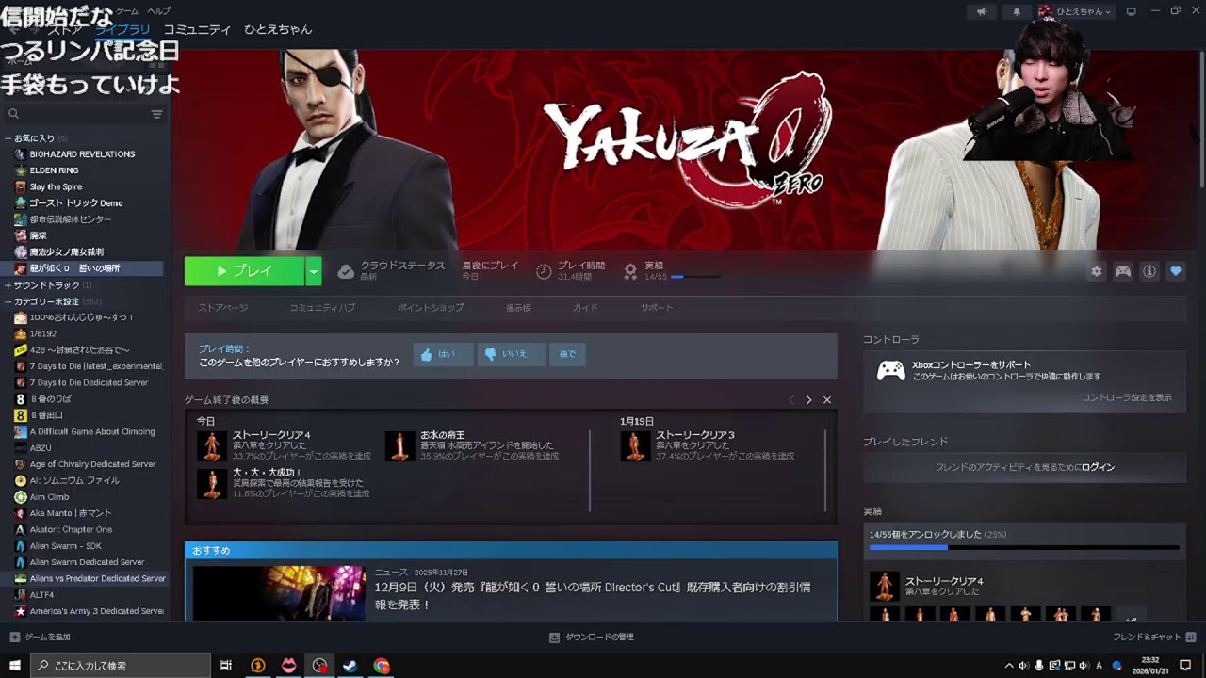Screen dimensions: 1206x678
Task: Open the お水の帝王 achievement thumbnail
Action: pos(399,445)
